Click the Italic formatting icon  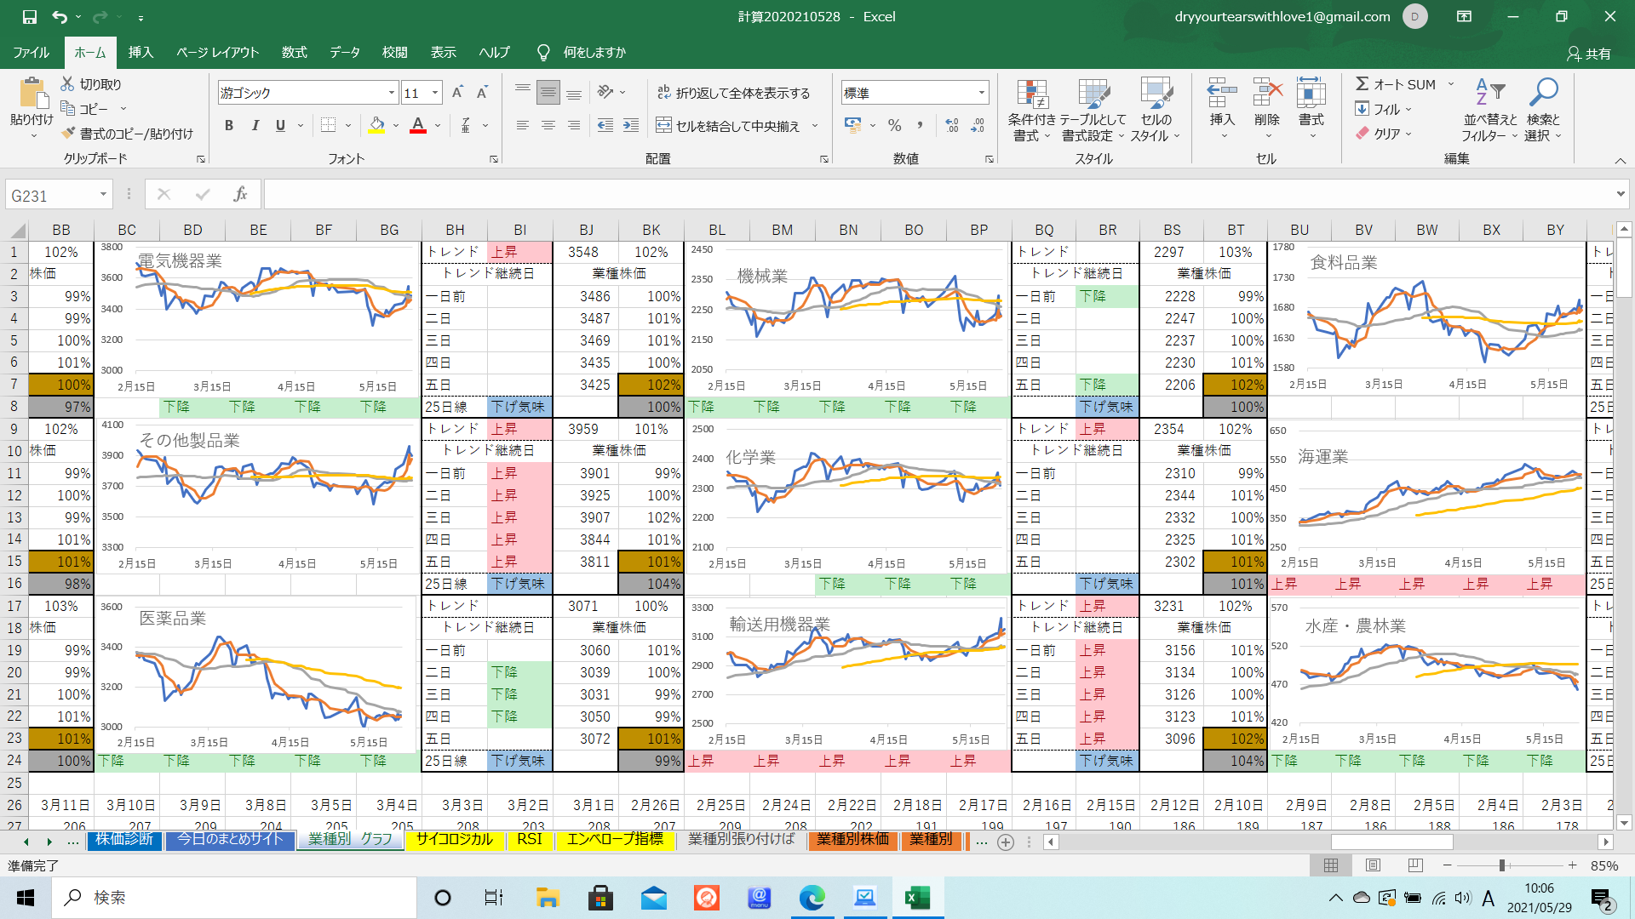tap(255, 126)
